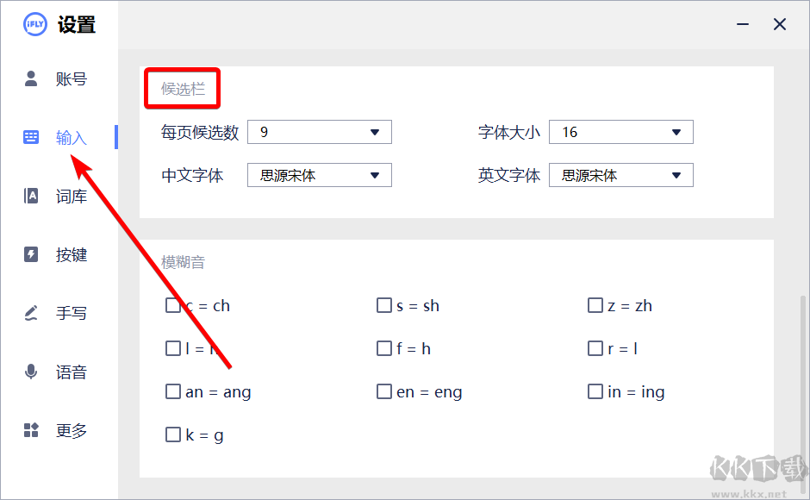The height and width of the screenshot is (500, 810).
Task: Open the 英文字体 English font selector
Action: (620, 174)
